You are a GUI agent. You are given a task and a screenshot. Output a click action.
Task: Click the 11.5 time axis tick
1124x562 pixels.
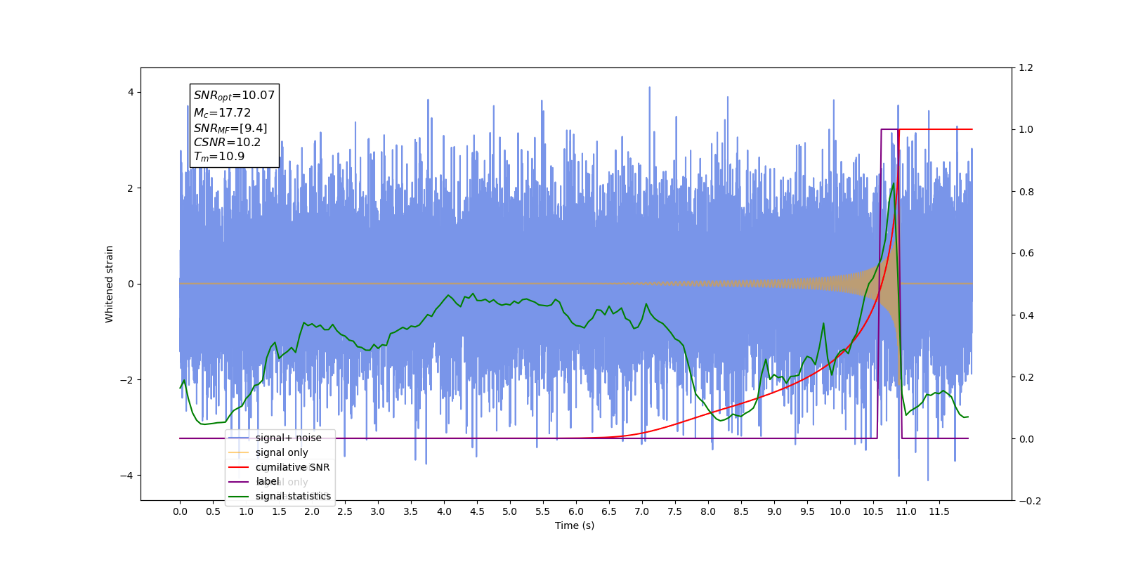[939, 511]
